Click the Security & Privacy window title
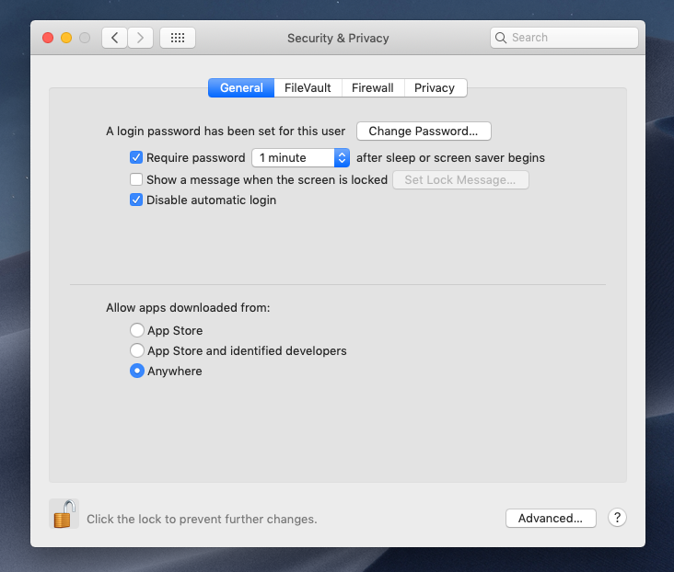Screen dimensions: 674x572 (338, 39)
